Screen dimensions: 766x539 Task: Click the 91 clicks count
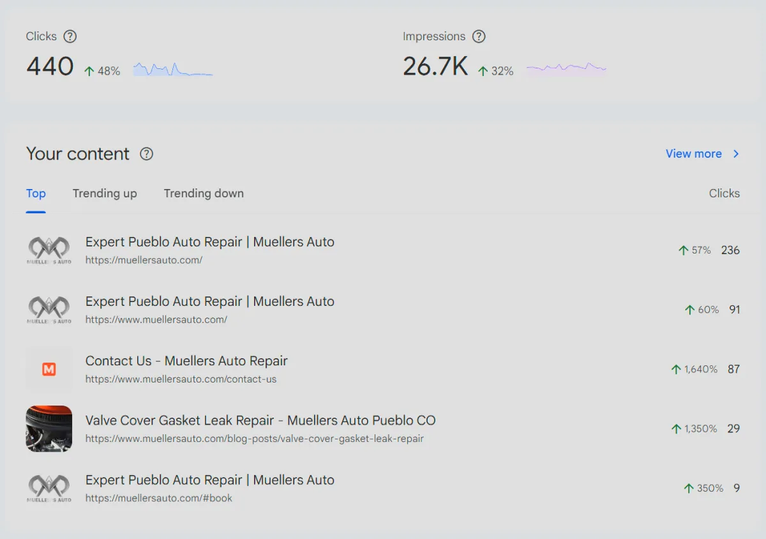pos(735,310)
